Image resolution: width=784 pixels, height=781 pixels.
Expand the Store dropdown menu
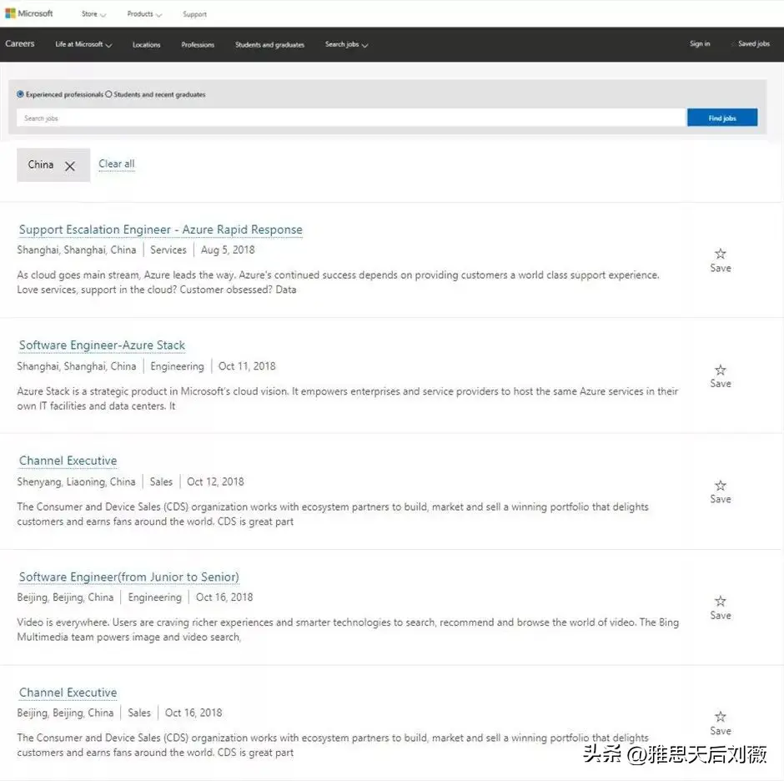pyautogui.click(x=93, y=14)
